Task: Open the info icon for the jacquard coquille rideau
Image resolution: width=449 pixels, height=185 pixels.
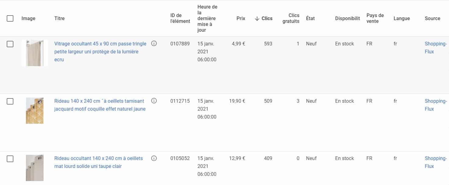Action: 154,101
